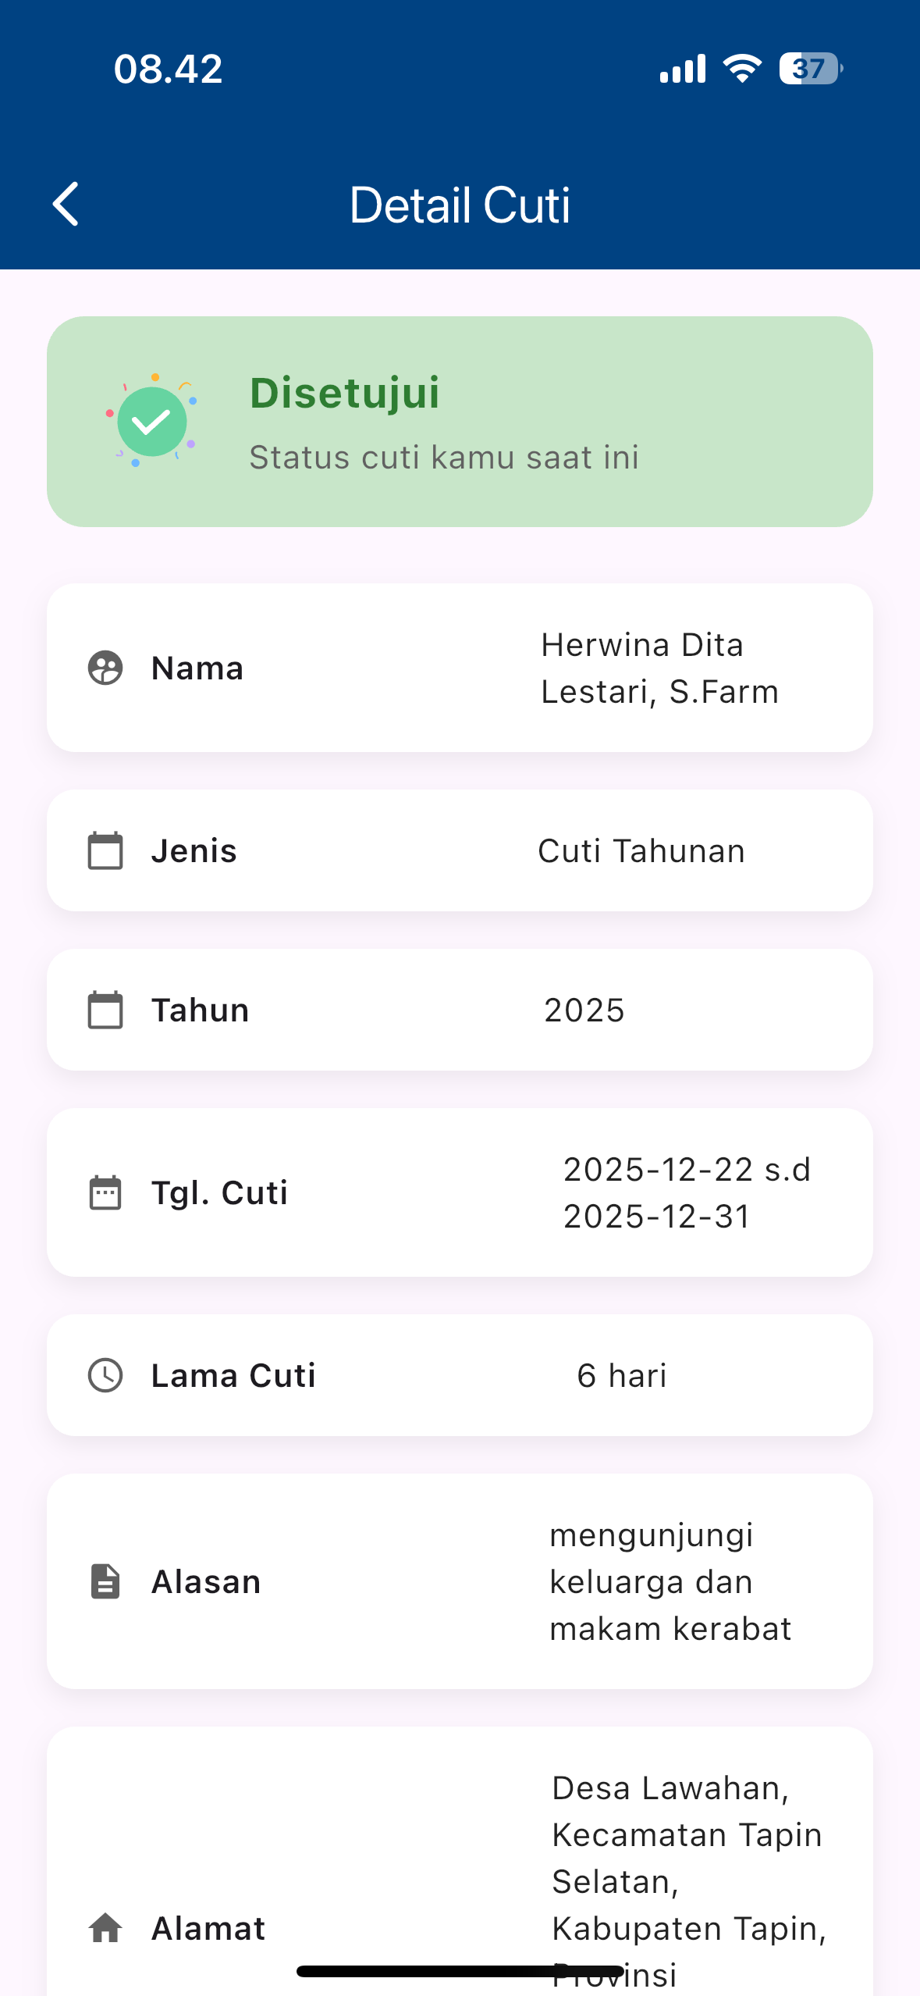
Task: Click the date-range icon beside Tgl. Cuti
Action: pos(105,1192)
